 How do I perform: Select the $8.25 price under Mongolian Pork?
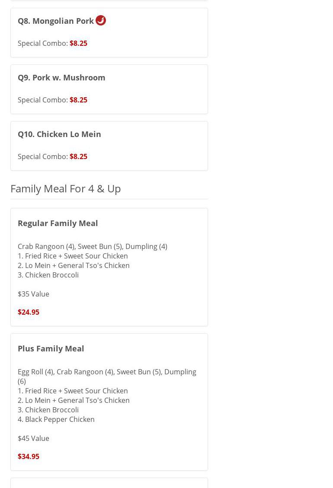[78, 43]
